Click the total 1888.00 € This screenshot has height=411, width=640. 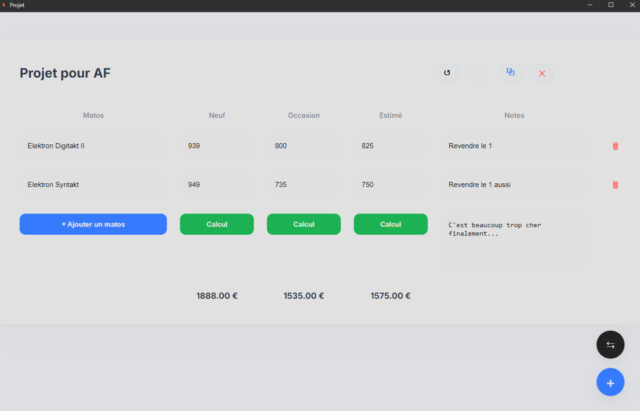point(216,296)
